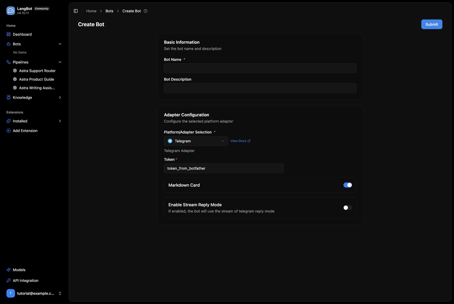
Task: Enable Stream Reply Mode switch
Action: (x=348, y=208)
